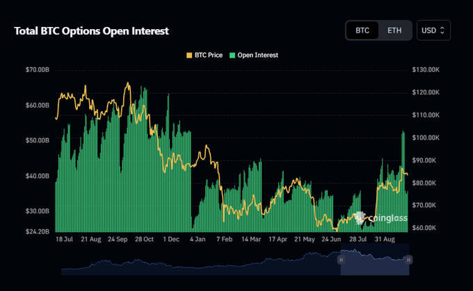Click the '24 Jun' date axis label
The width and height of the screenshot is (473, 291).
[x=331, y=239]
